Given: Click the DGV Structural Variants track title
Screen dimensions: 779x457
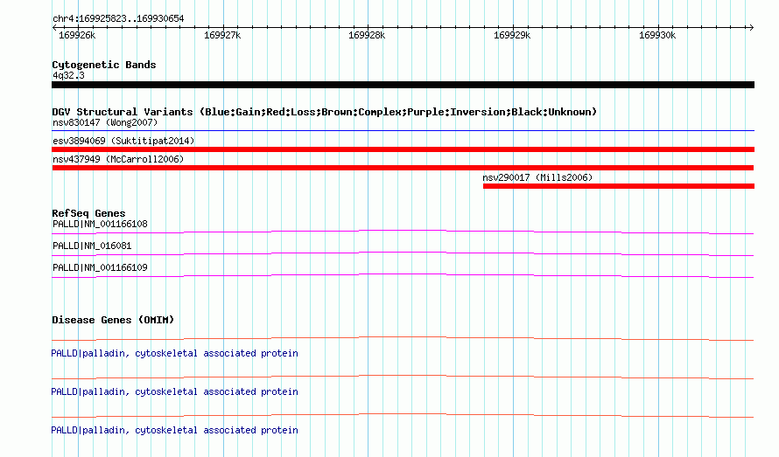Looking at the screenshot, I should pos(325,112).
